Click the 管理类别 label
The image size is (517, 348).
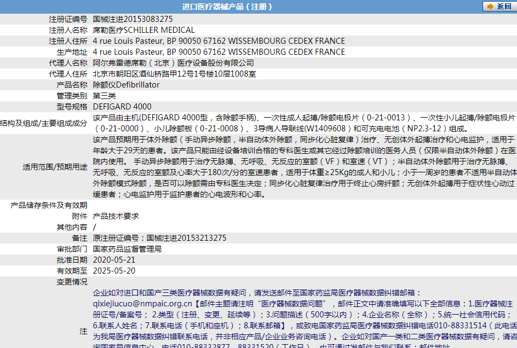(x=72, y=96)
